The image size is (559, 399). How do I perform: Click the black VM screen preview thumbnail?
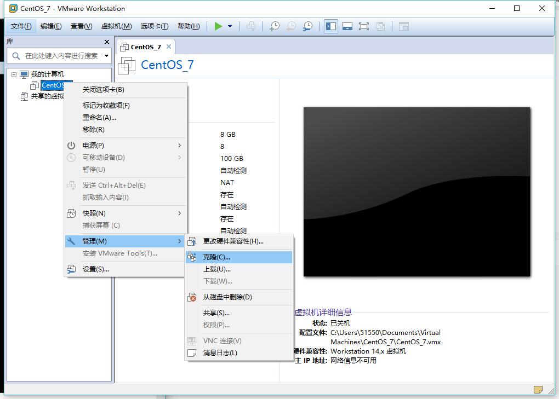click(417, 192)
